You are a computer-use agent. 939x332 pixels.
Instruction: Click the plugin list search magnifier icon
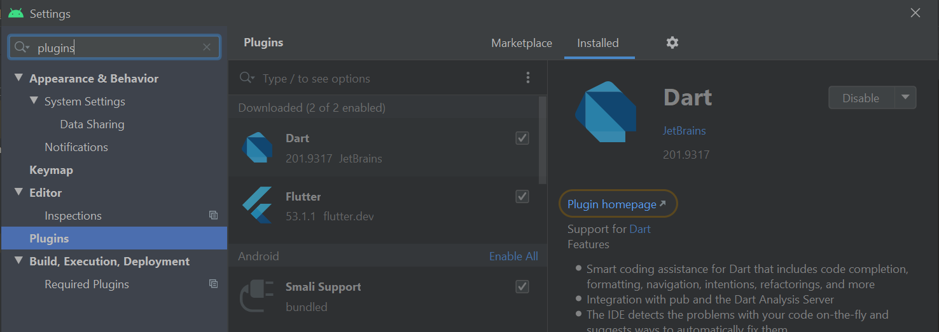click(247, 78)
